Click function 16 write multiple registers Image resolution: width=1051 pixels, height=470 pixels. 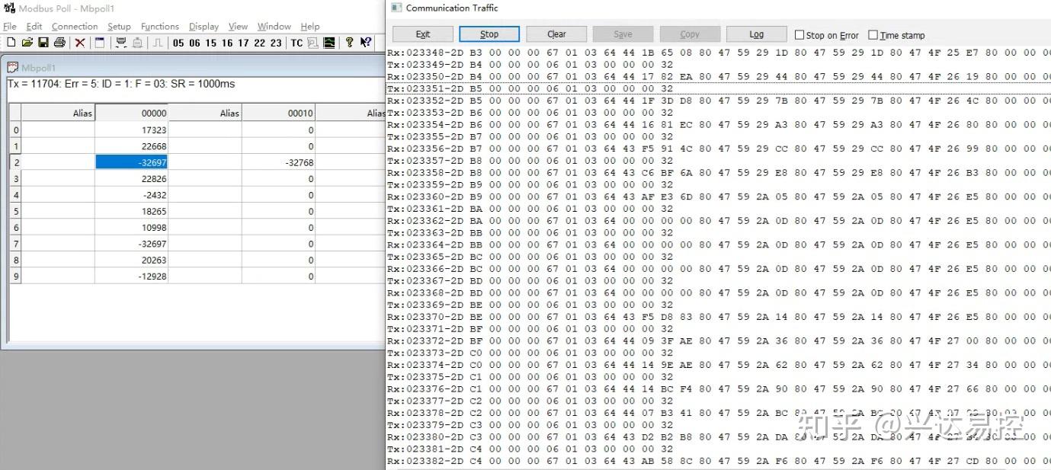coord(227,43)
